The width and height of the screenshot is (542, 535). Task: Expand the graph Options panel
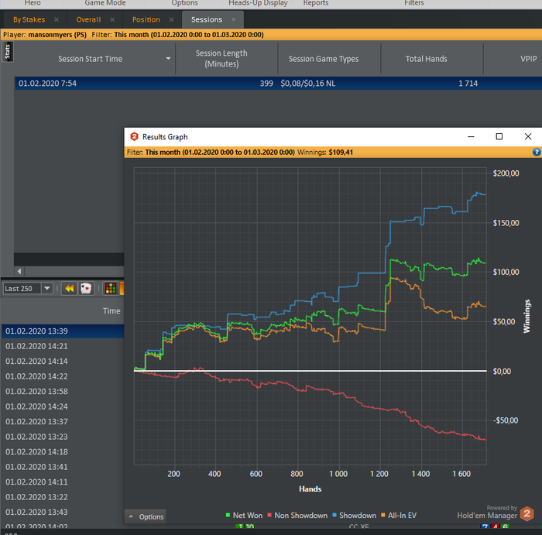point(146,516)
